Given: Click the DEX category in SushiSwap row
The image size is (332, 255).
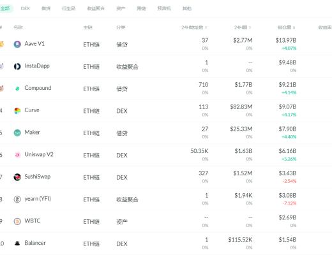Looking at the screenshot, I should (x=122, y=177).
